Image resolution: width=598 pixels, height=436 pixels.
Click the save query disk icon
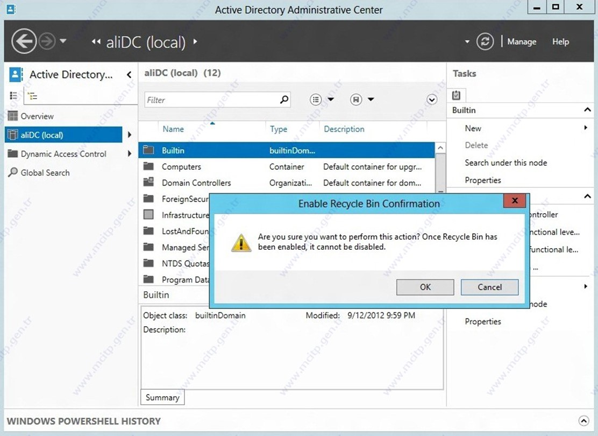click(356, 100)
